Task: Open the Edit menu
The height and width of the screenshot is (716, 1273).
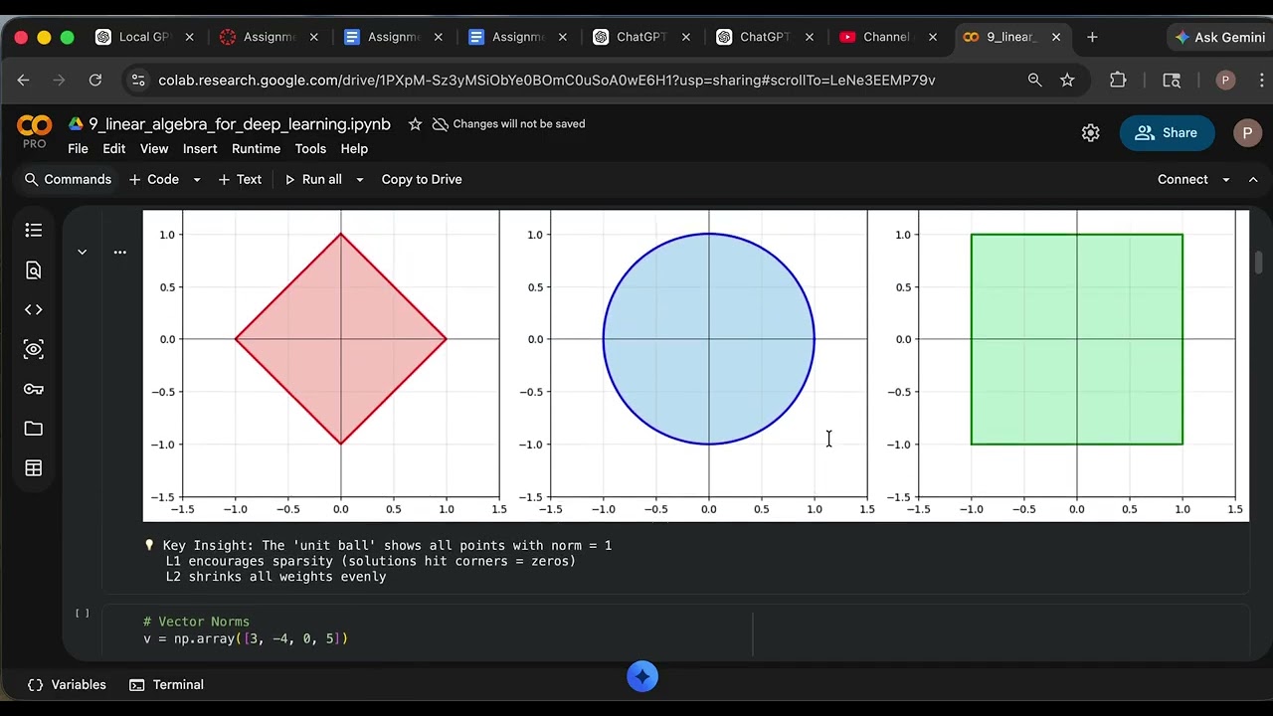Action: pos(114,149)
